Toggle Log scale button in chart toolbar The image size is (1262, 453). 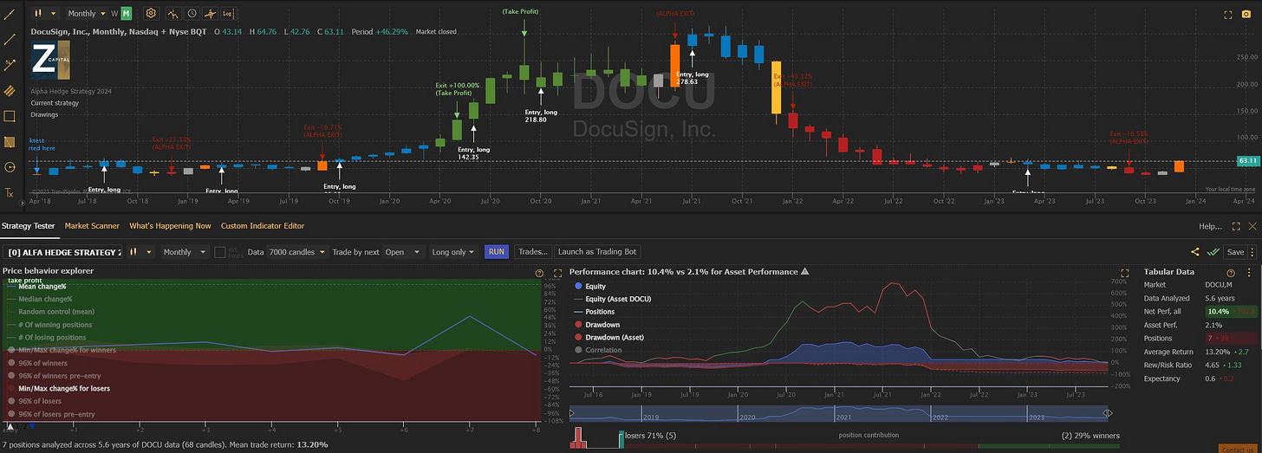pos(228,14)
